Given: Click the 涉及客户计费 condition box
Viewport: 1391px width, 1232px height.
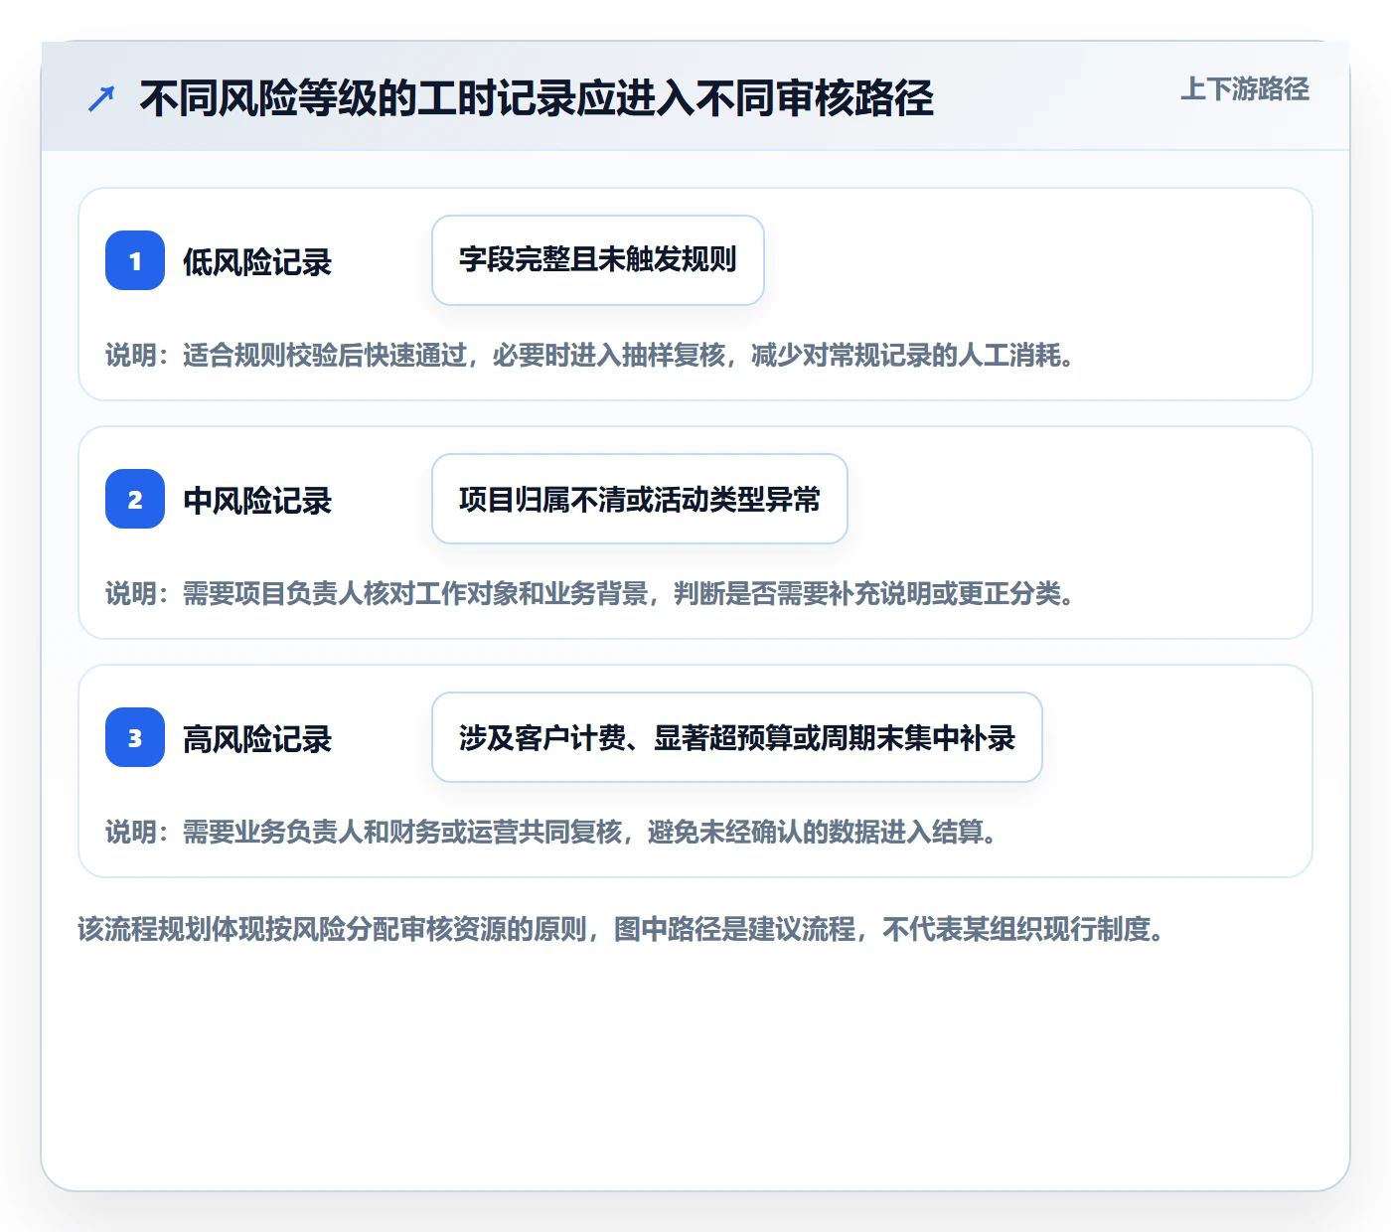Looking at the screenshot, I should (x=737, y=737).
